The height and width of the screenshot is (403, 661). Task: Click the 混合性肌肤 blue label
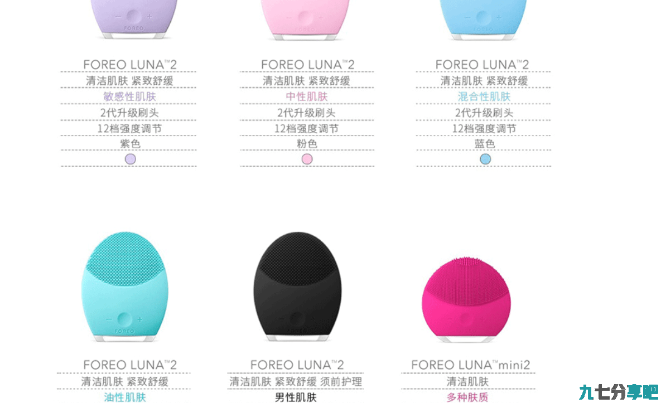(484, 96)
